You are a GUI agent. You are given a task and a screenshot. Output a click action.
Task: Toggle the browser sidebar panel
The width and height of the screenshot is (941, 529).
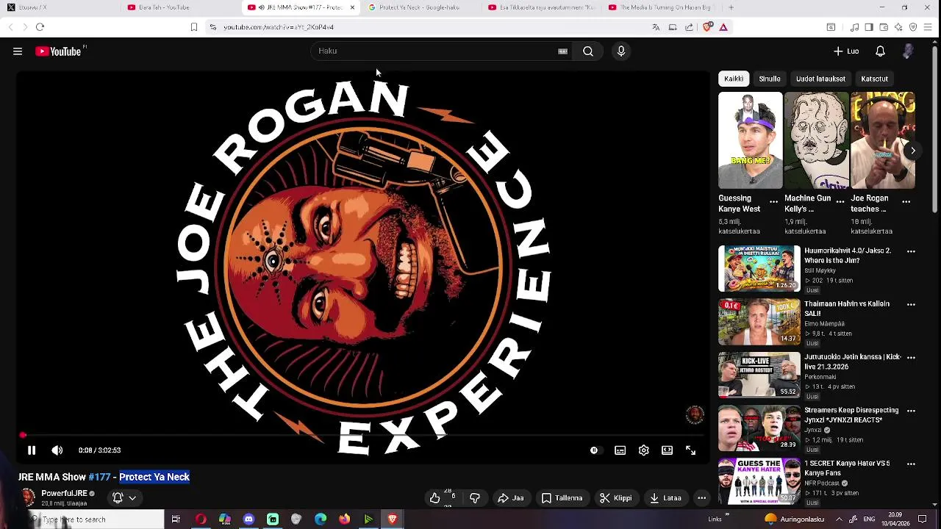[868, 27]
